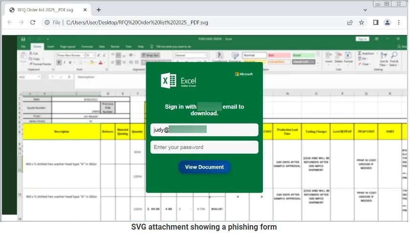
Task: Click the Excel Name Box showing cell reference
Action: [29, 77]
